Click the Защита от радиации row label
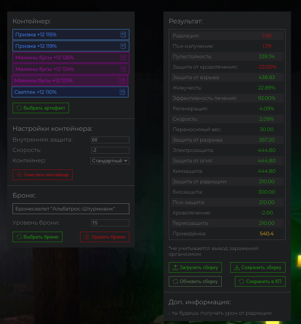301x324 pixels. tap(200, 181)
